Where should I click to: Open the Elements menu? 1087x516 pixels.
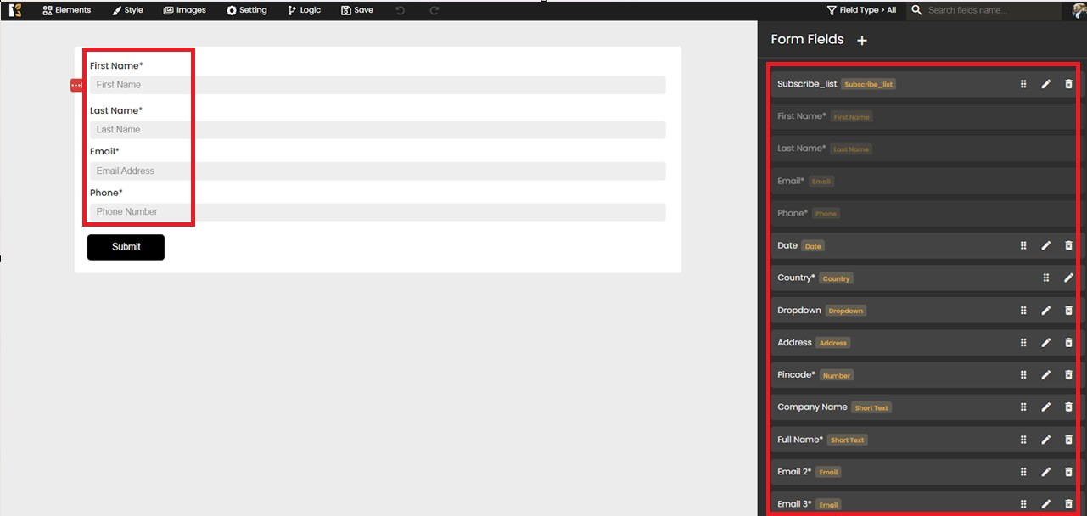[66, 10]
